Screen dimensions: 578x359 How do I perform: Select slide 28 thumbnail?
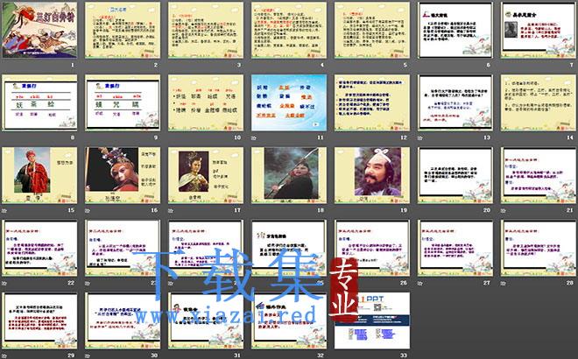pos(539,248)
